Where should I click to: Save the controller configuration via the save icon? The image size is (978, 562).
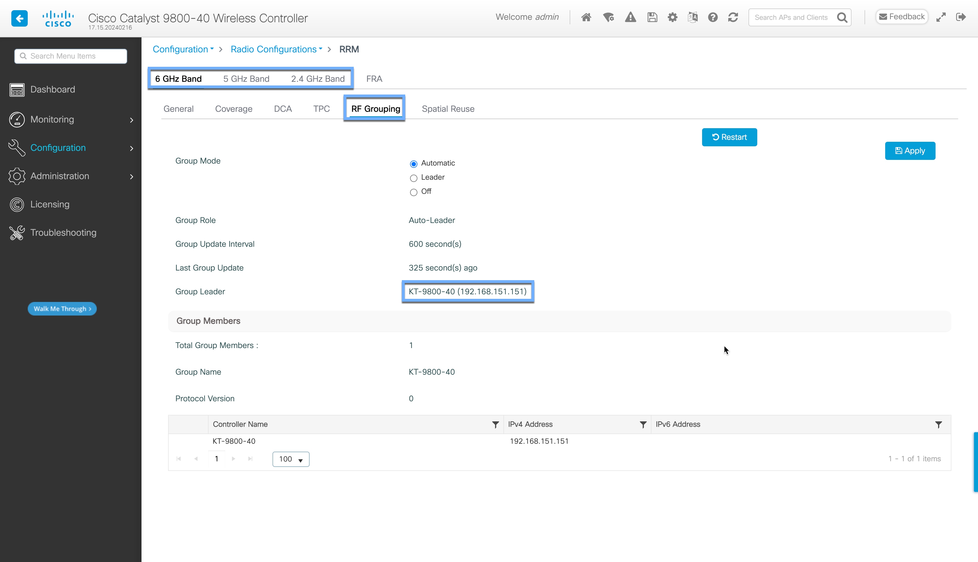pyautogui.click(x=652, y=17)
